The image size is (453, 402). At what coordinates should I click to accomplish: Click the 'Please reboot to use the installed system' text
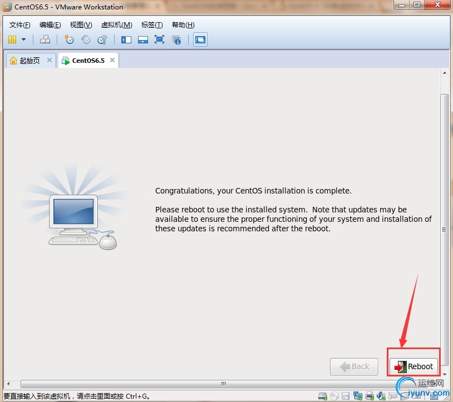tap(231, 210)
